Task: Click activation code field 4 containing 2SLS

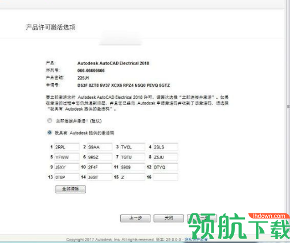Action: 165,147
